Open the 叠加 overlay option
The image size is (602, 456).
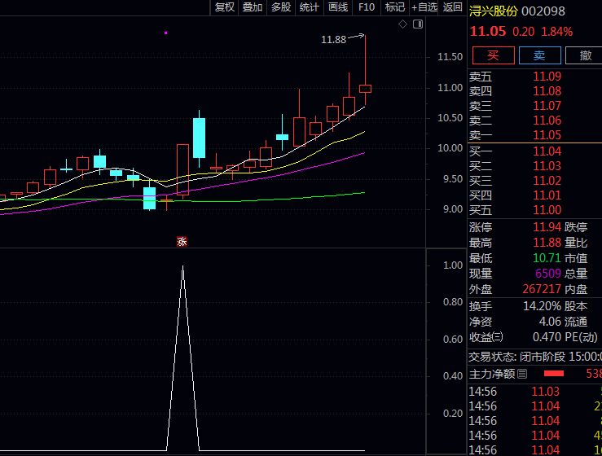[253, 7]
